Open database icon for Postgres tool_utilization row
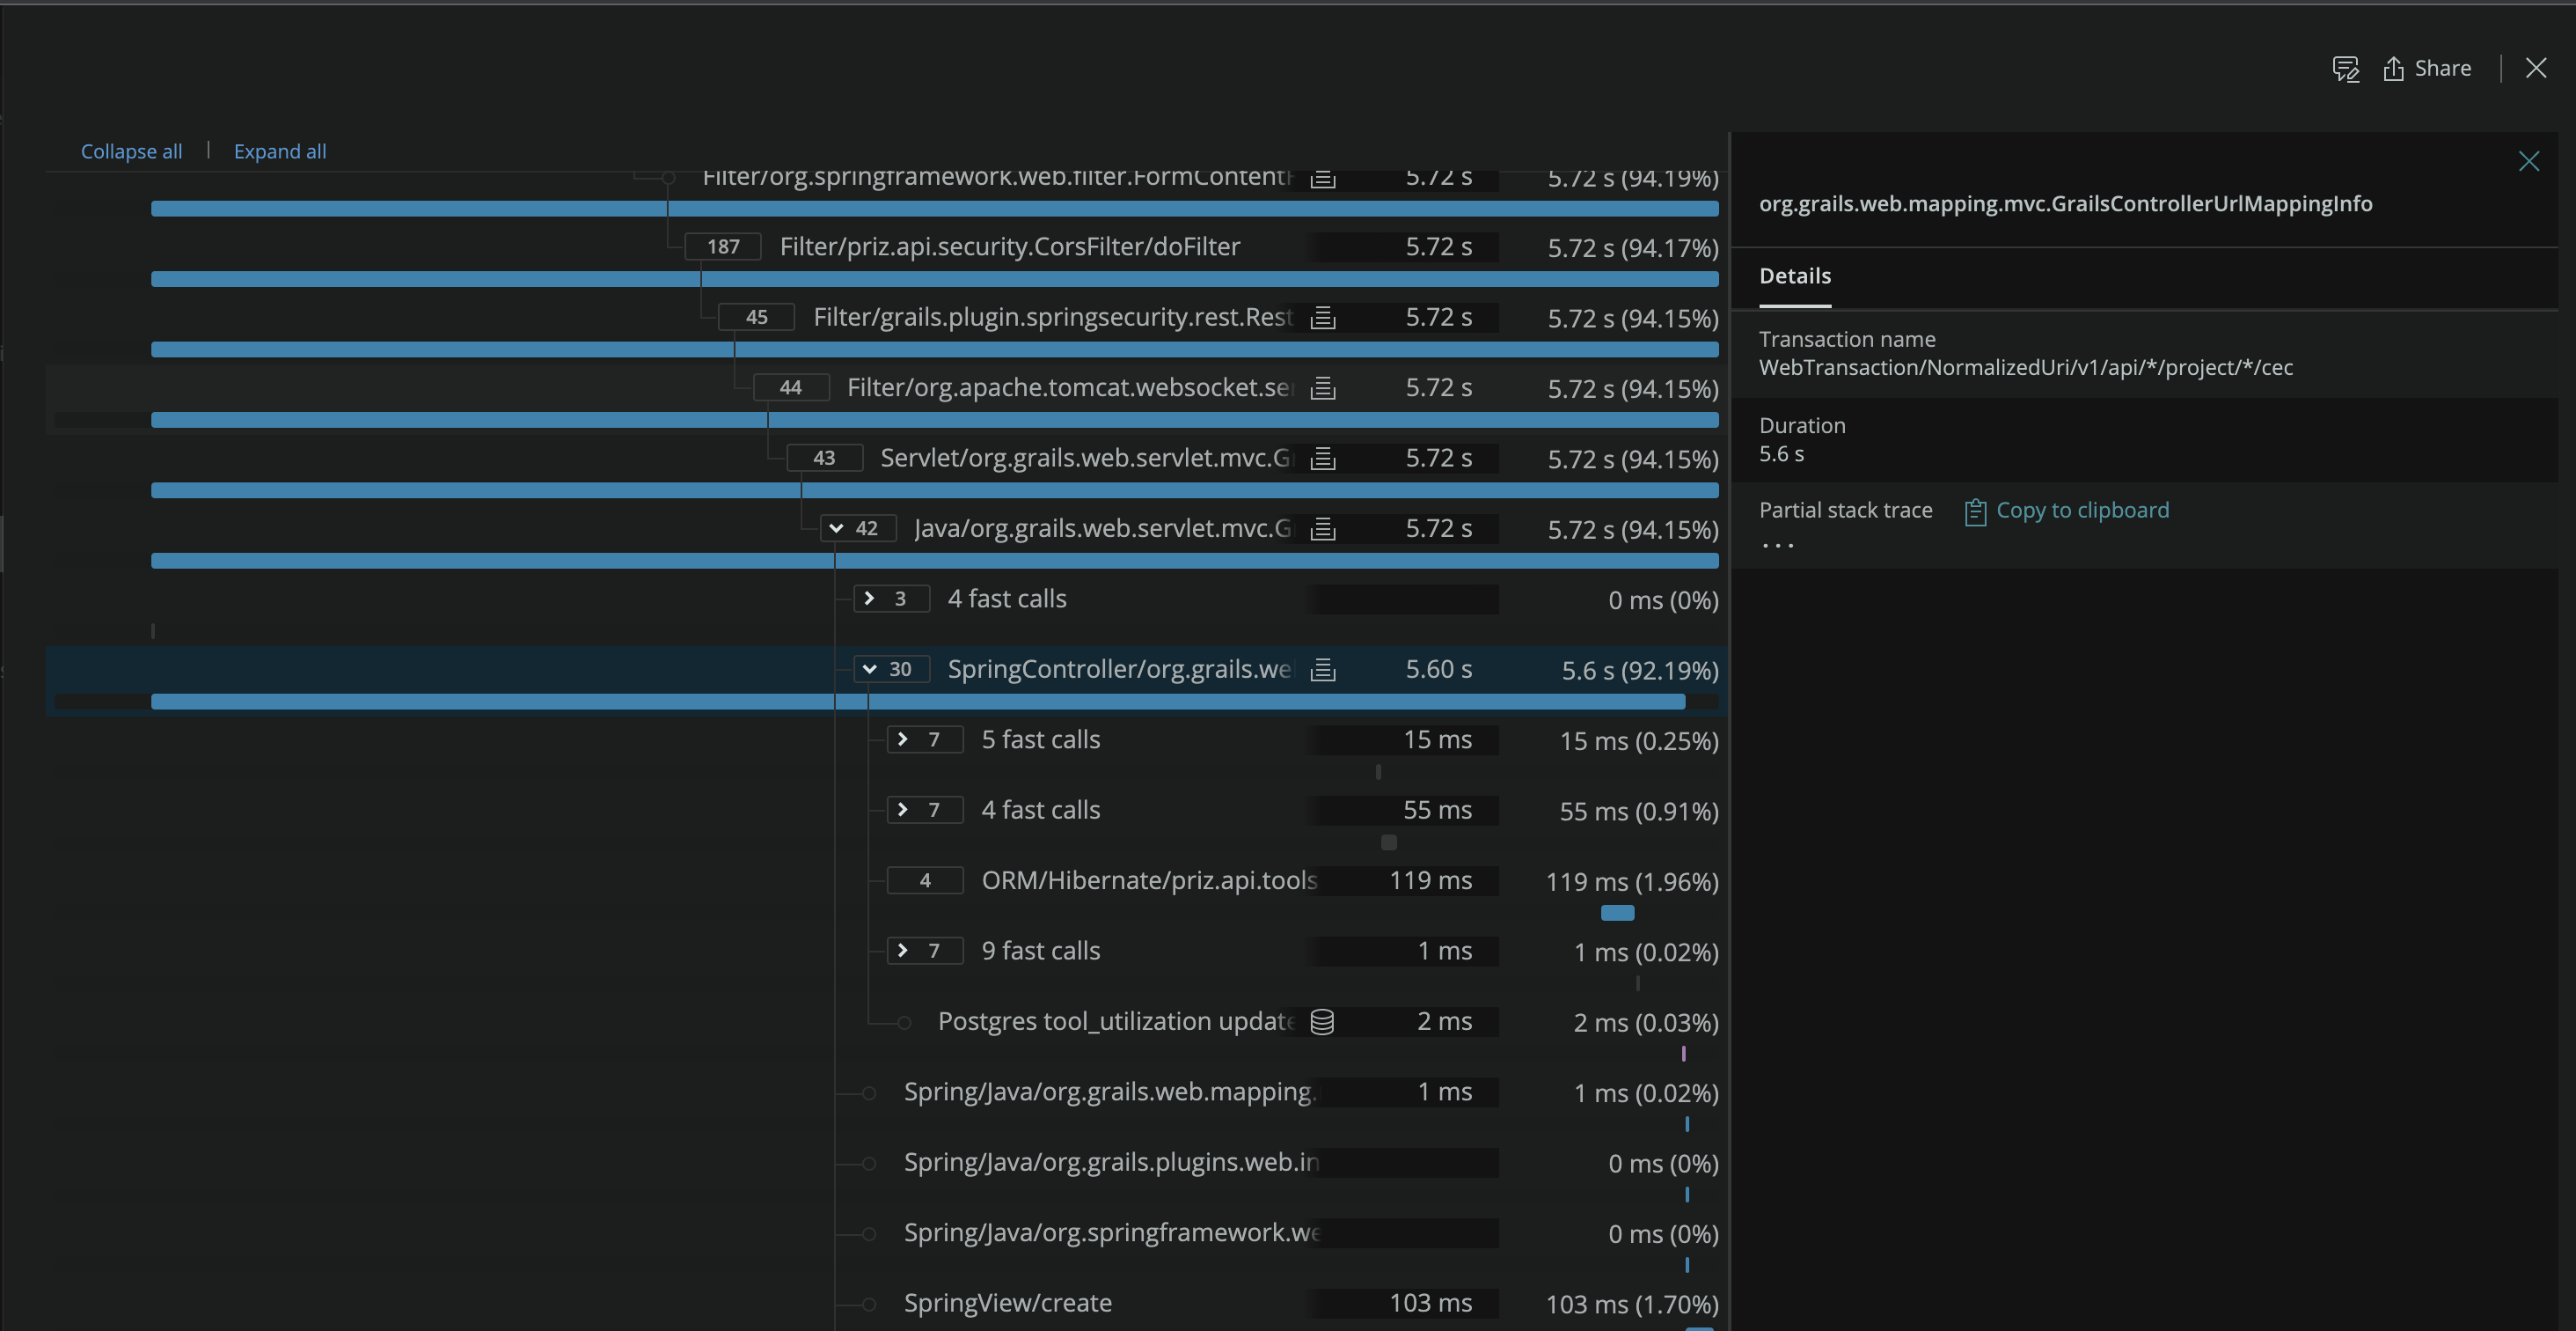Screen dimensions: 2576x1331 [1322, 1022]
